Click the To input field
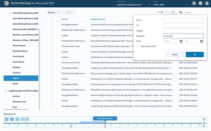 [184, 26]
